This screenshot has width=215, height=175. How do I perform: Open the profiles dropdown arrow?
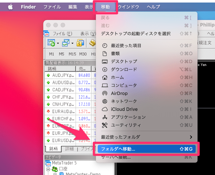(x=72, y=43)
